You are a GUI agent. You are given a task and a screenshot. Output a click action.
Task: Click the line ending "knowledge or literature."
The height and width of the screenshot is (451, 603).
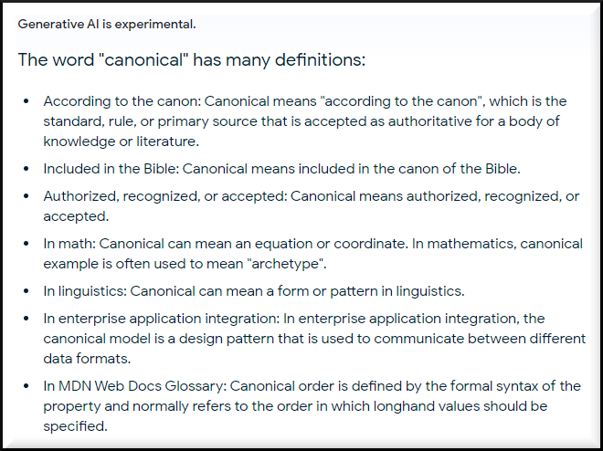point(121,142)
